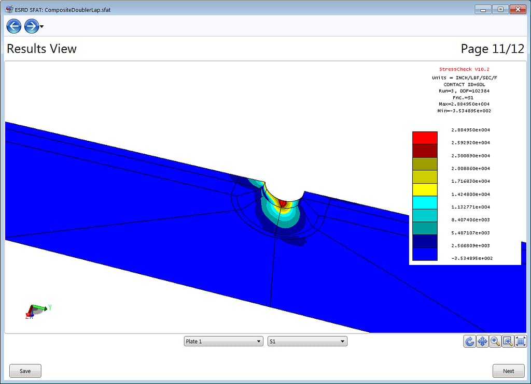This screenshot has height=384, width=531.
Task: Activate the Pan view tool
Action: (482, 341)
